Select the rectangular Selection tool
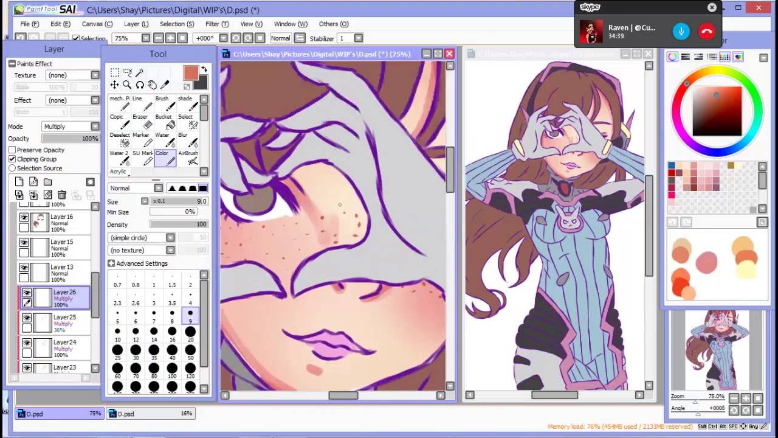The width and height of the screenshot is (778, 438). click(x=114, y=72)
